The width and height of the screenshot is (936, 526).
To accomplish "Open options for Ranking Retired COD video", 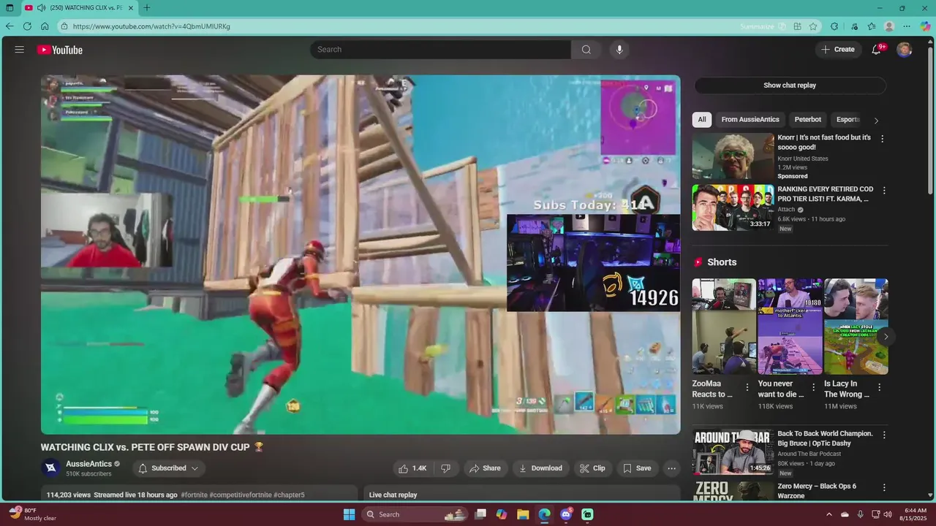I will pos(884,191).
